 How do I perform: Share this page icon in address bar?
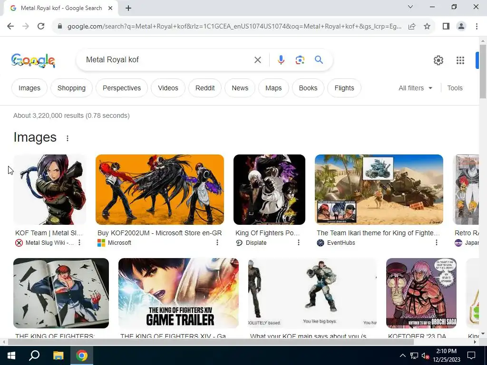coord(412,27)
